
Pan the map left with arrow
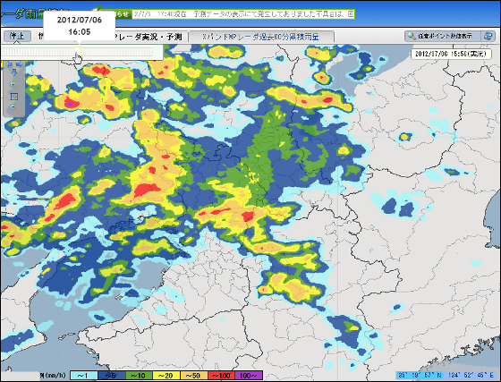8,64
